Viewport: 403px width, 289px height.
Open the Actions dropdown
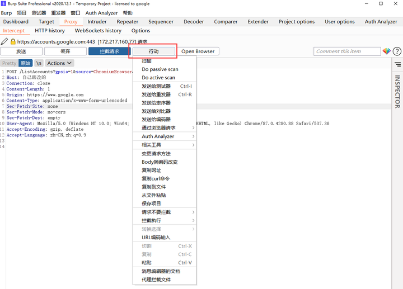click(x=60, y=63)
